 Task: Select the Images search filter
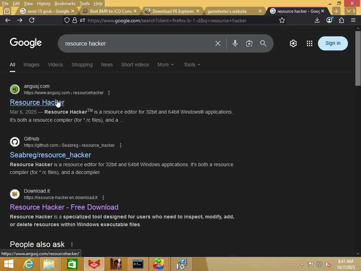coord(31,65)
